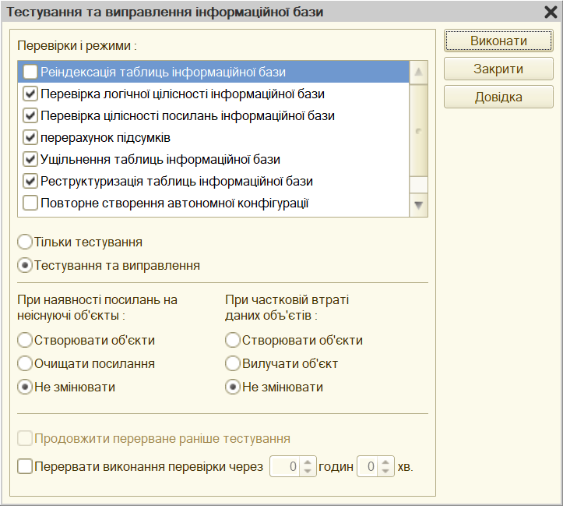The height and width of the screenshot is (506, 563).
Task: Click the checks list scrollbar thumb
Action: [418, 131]
